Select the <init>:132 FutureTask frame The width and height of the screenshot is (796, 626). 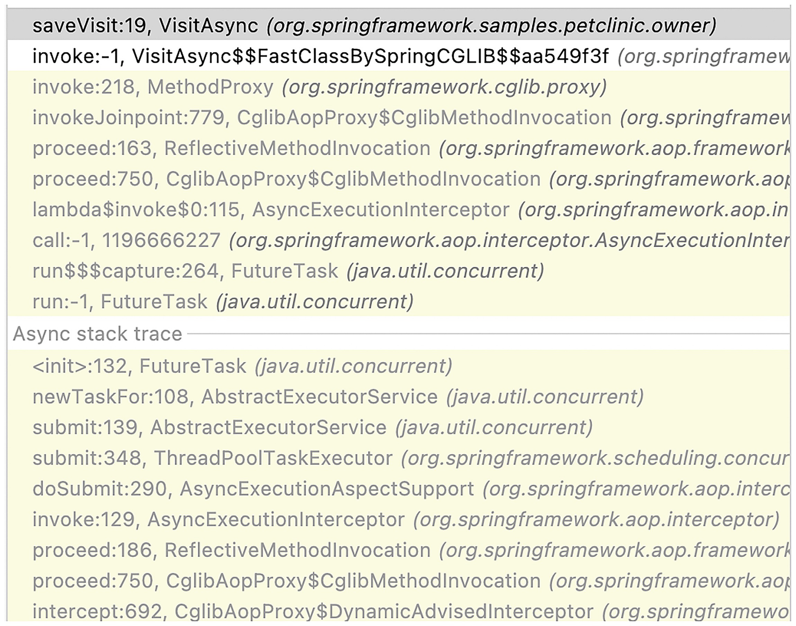coord(242,366)
